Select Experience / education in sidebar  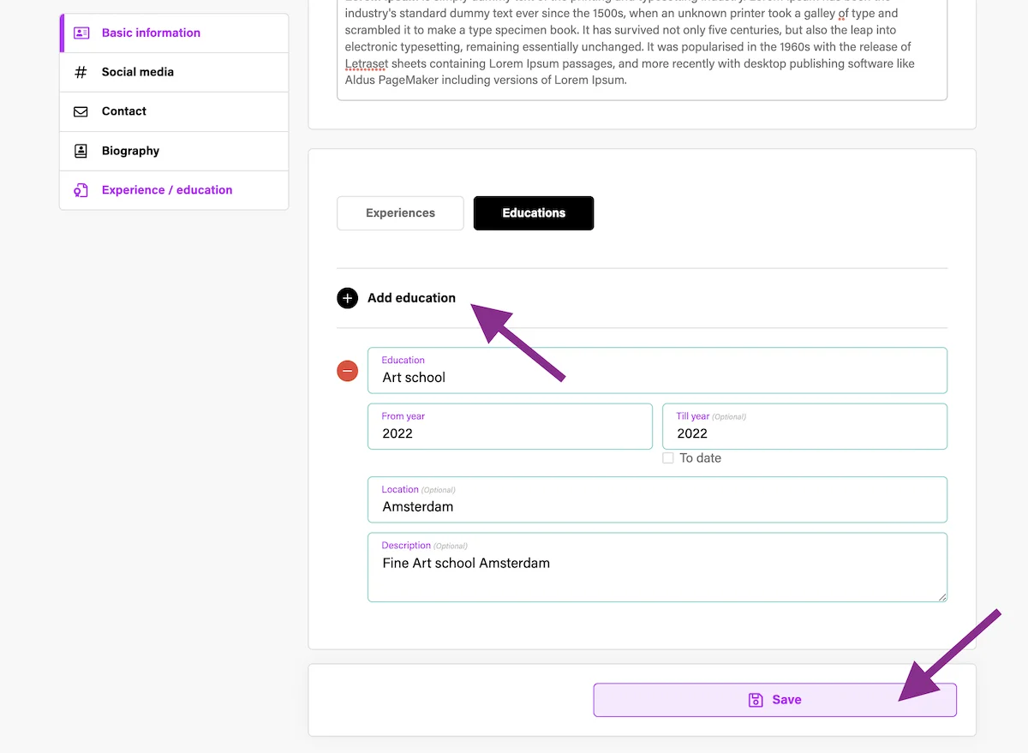tap(174, 190)
